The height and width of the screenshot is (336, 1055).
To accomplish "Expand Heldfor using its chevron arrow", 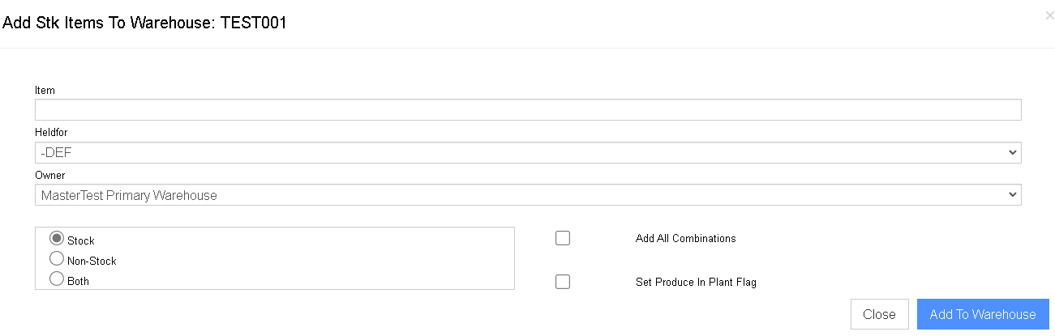I will 1011,152.
